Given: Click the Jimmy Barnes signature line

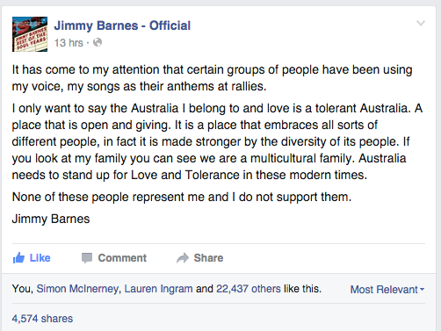Looking at the screenshot, I should (x=51, y=219).
